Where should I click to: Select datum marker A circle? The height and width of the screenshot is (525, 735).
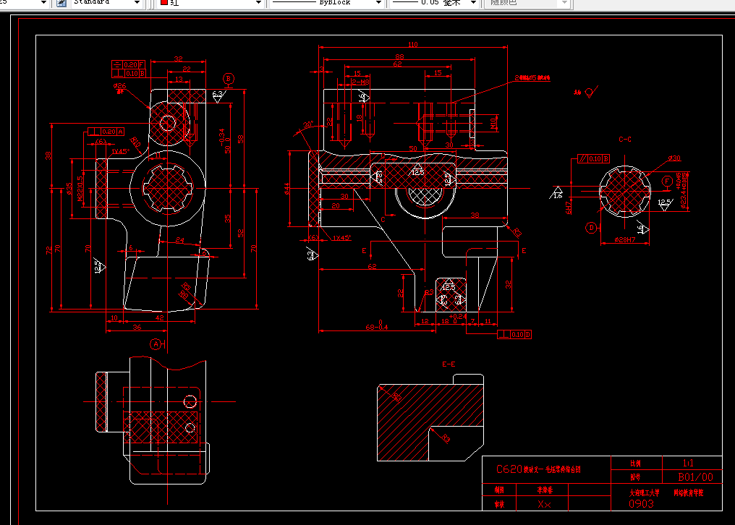point(156,344)
